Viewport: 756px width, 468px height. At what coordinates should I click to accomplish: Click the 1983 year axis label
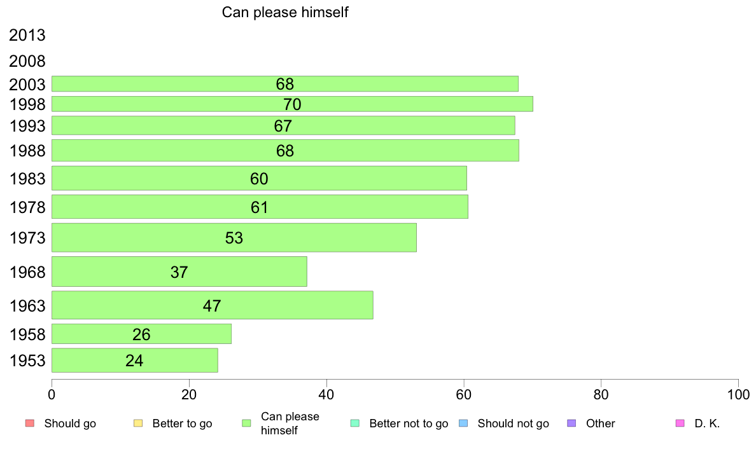(27, 179)
